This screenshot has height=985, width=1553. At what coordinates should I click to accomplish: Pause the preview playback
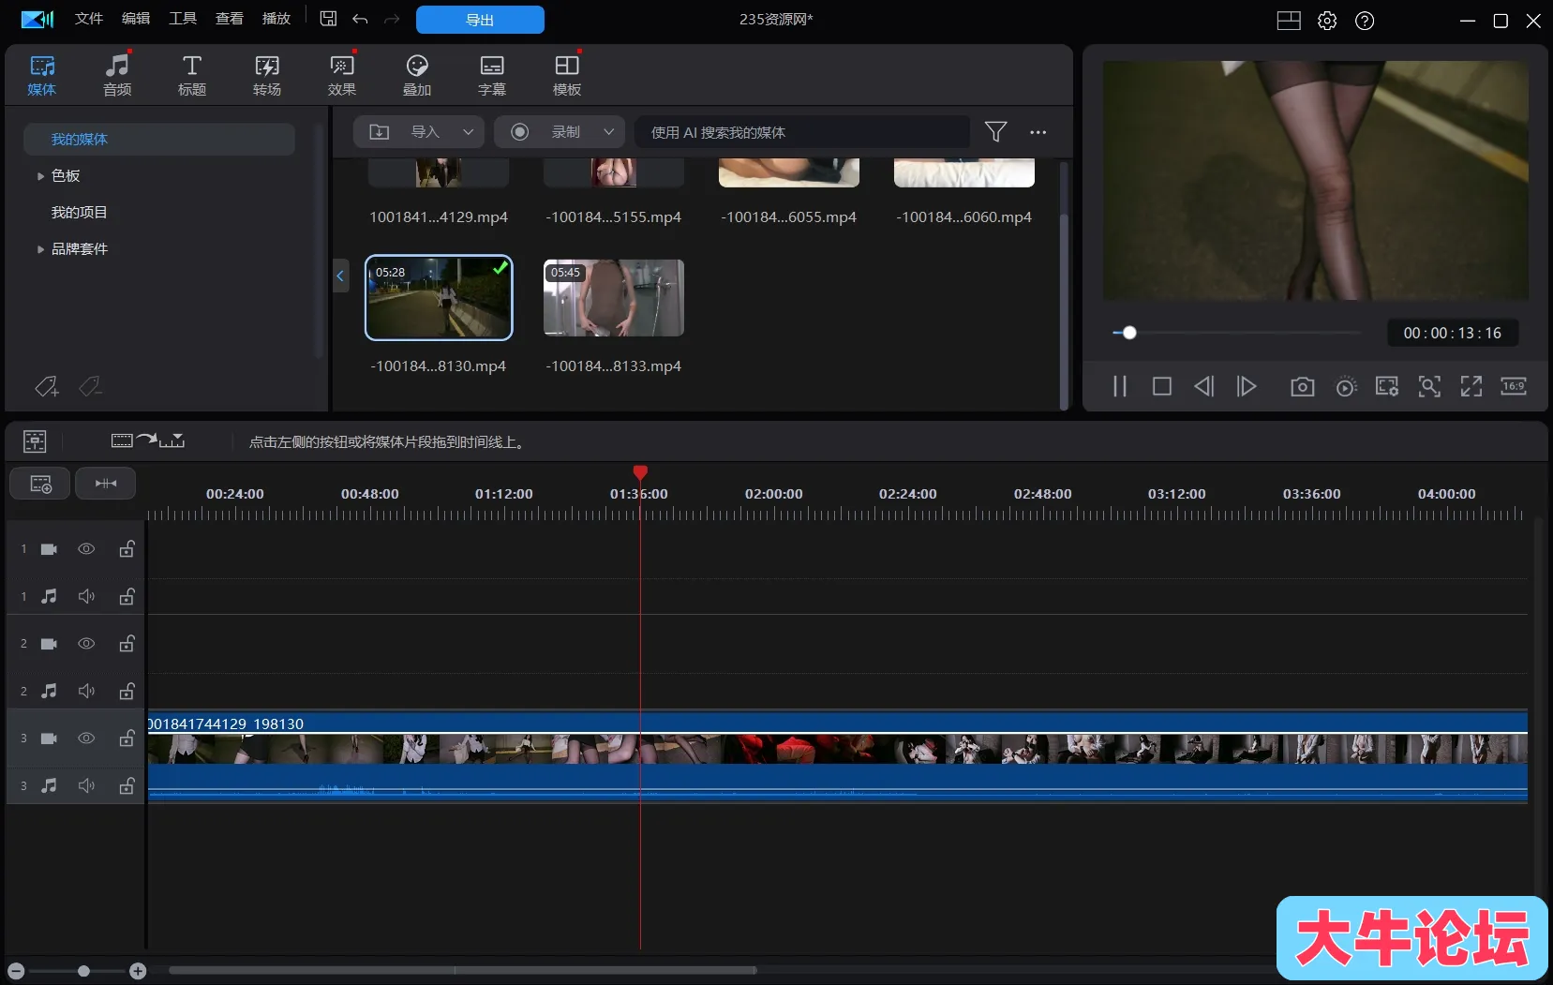[1120, 386]
